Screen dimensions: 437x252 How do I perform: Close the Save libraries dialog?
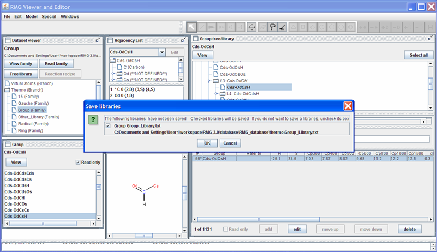(x=348, y=106)
